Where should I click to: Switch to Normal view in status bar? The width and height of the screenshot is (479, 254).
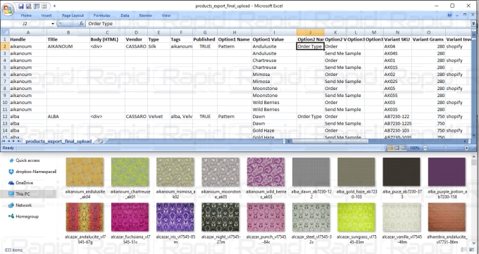390,148
